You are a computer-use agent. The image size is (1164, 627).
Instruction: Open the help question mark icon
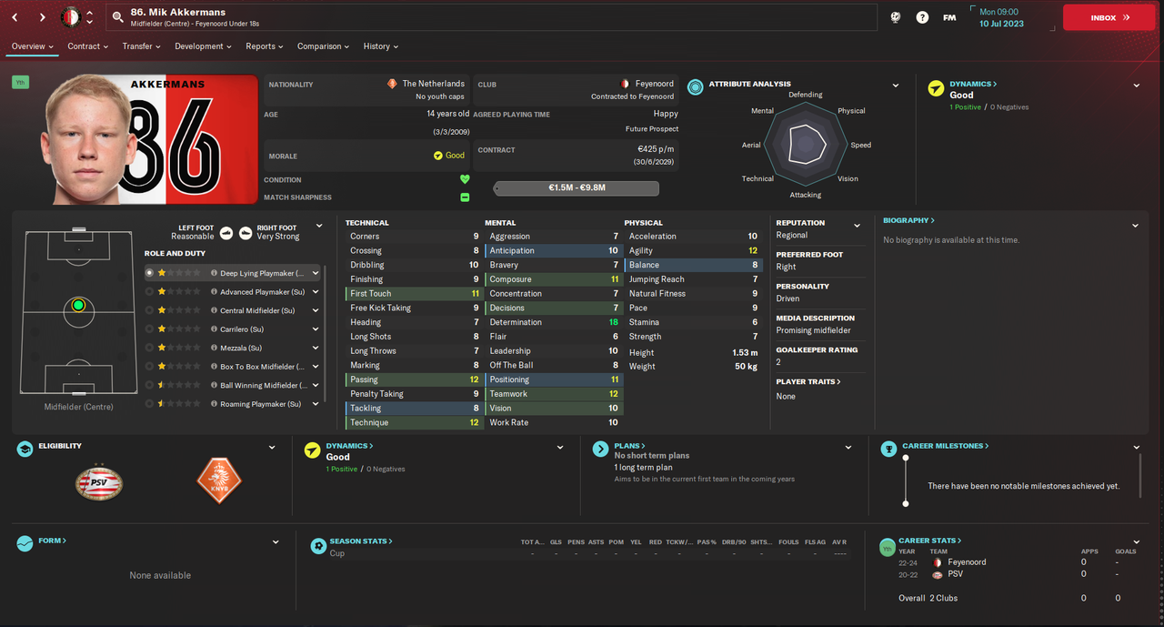[x=922, y=17]
